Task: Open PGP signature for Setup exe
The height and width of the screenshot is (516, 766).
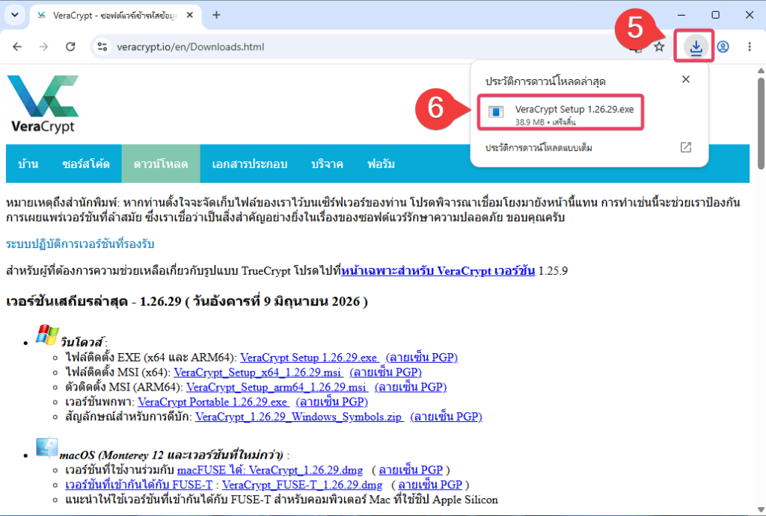Action: (x=422, y=358)
